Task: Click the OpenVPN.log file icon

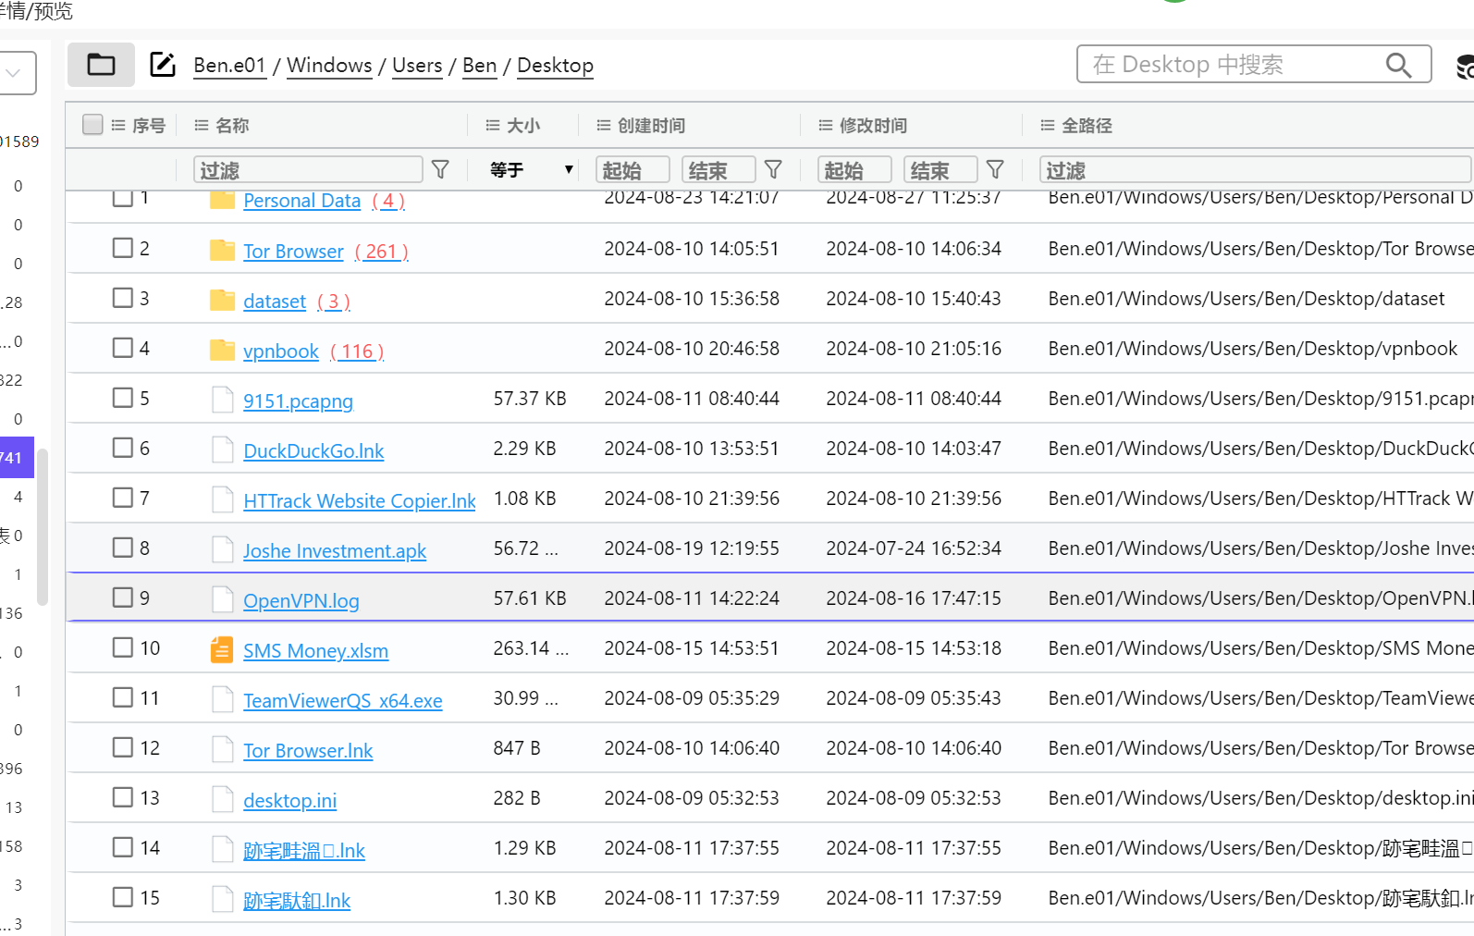Action: tap(222, 599)
